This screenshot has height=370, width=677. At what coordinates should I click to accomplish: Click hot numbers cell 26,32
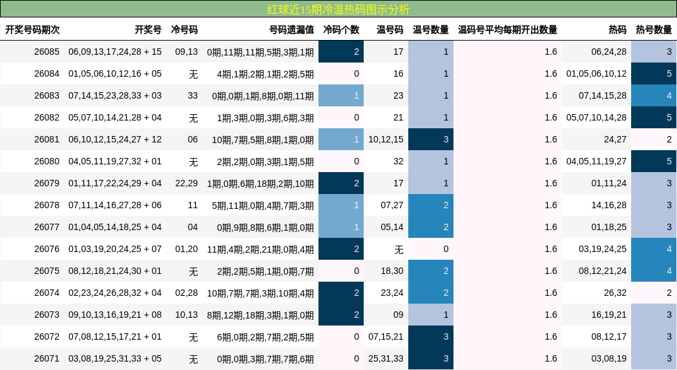(x=615, y=293)
